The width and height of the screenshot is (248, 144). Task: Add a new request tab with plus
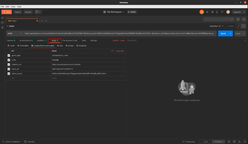click(x=42, y=21)
